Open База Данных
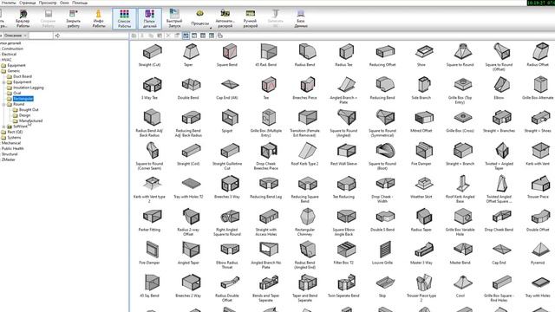Image resolution: width=555 pixels, height=312 pixels. click(x=301, y=18)
